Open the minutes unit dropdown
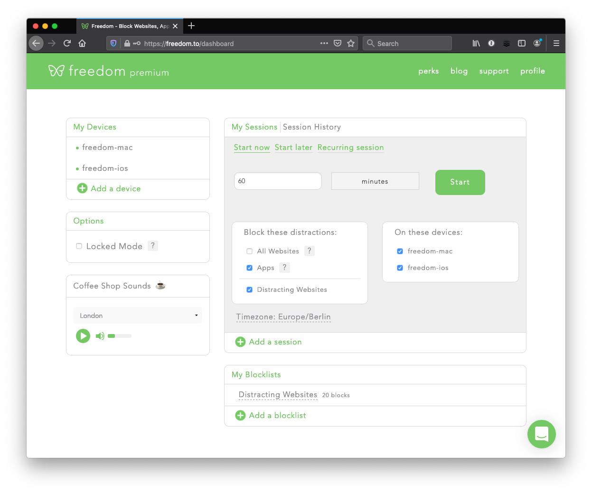The image size is (592, 493). pyautogui.click(x=375, y=181)
